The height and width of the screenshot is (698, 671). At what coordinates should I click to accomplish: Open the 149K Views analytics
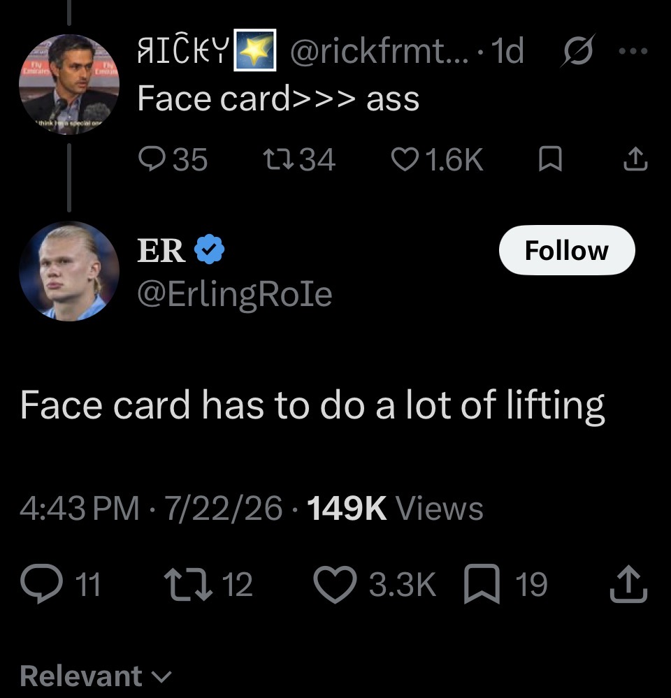(x=395, y=508)
